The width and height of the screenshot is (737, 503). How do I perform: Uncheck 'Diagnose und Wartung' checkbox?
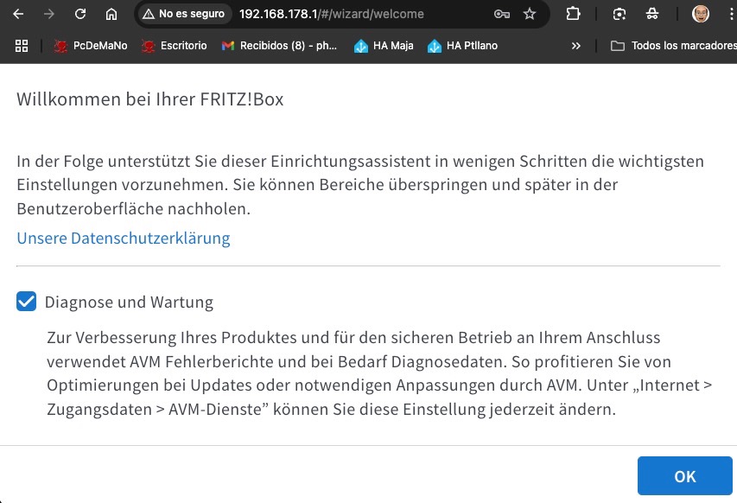click(x=26, y=302)
